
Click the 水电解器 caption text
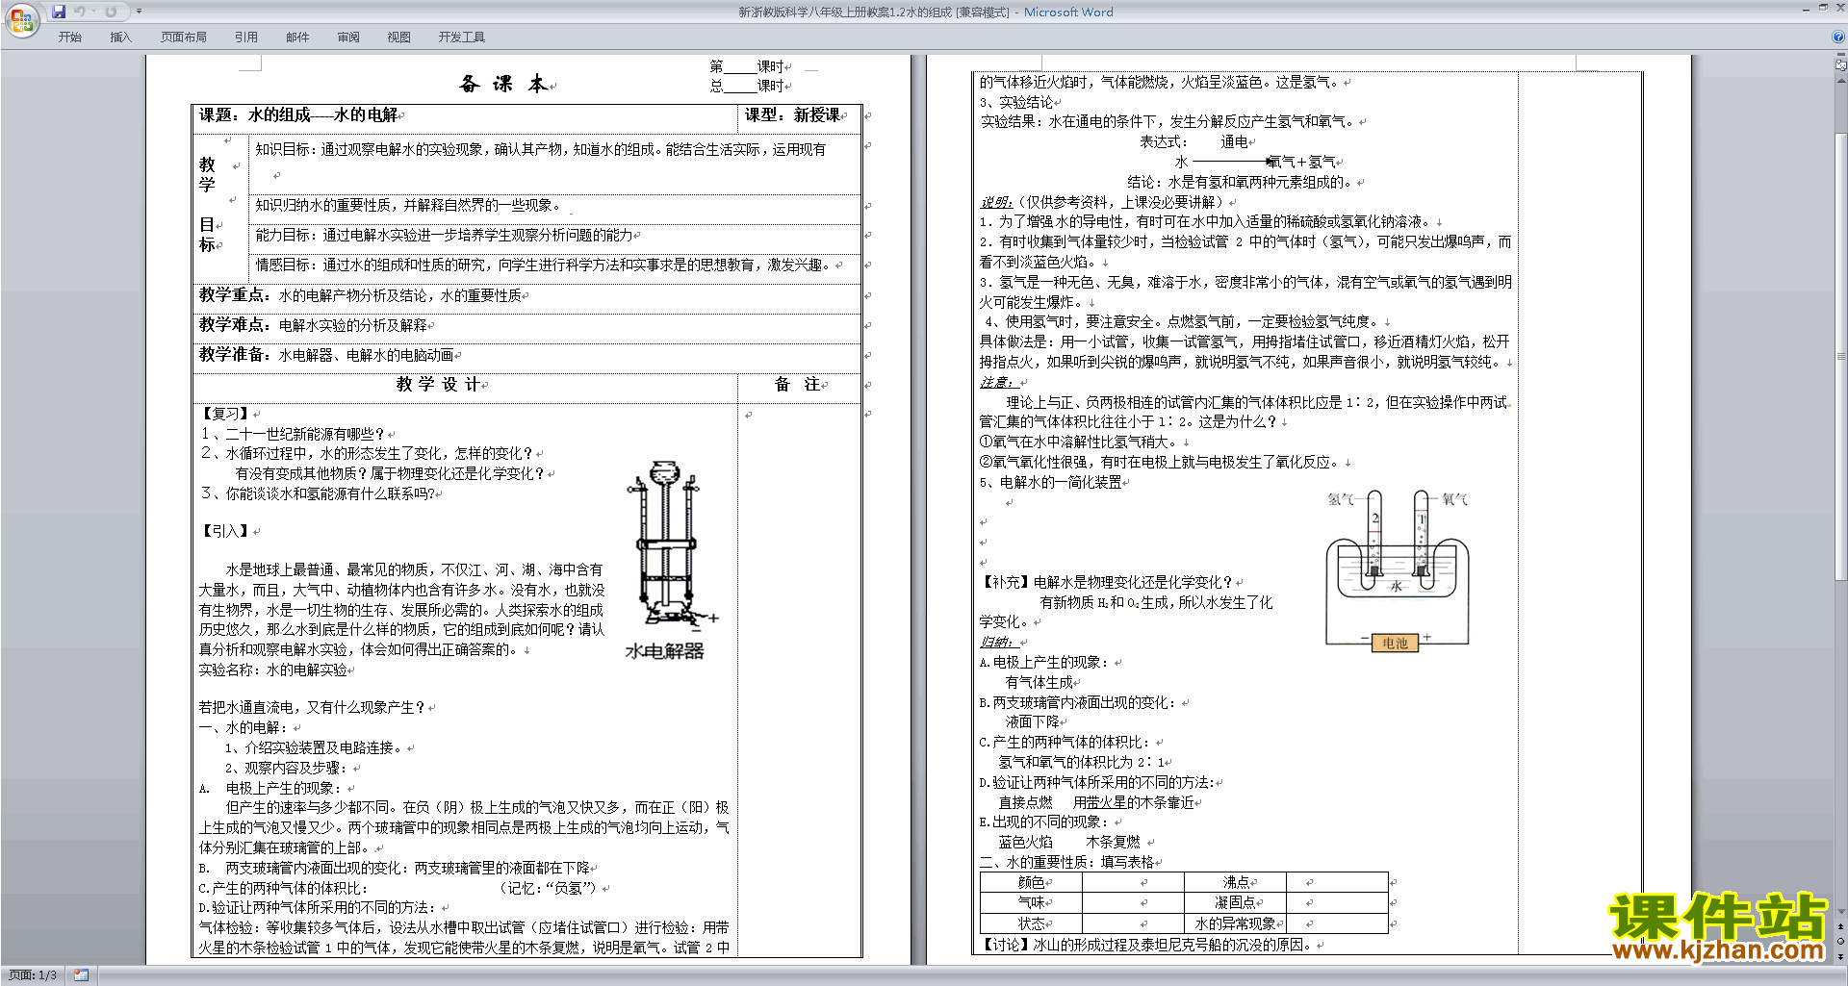(x=664, y=651)
